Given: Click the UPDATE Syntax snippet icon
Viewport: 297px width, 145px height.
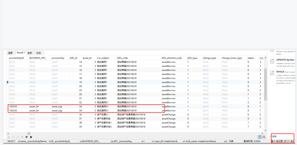Looking at the screenshot, I should [272, 61].
